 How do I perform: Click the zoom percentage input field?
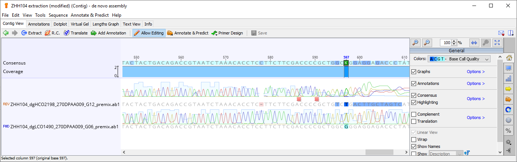tap(446, 43)
